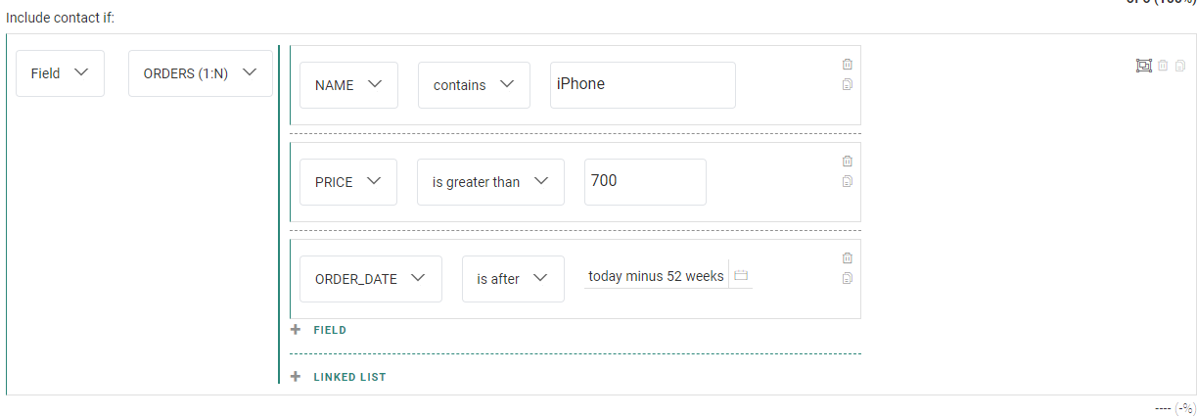
Task: Open the Field type dropdown
Action: pos(61,73)
